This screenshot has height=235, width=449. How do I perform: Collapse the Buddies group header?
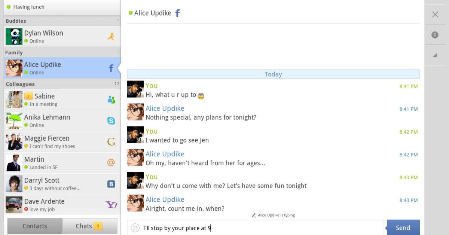(x=62, y=21)
